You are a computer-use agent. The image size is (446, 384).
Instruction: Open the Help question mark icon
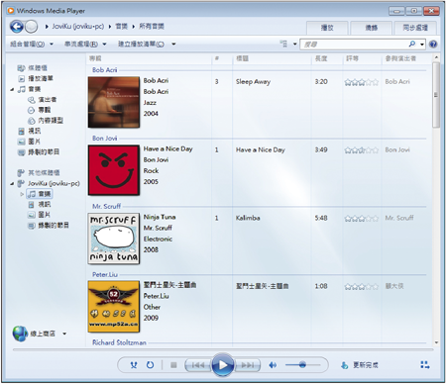[x=433, y=44]
